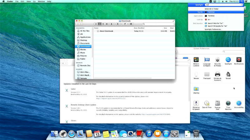The image size is (250, 140).
Task: Launch Safari from the Dock
Action: [72, 134]
